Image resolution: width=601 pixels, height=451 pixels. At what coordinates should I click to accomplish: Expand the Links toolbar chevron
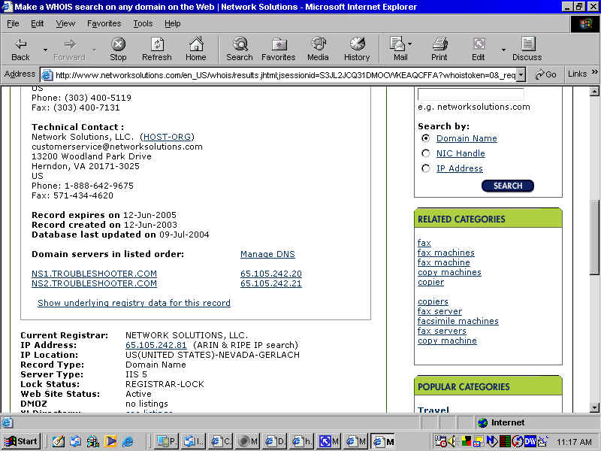point(594,71)
